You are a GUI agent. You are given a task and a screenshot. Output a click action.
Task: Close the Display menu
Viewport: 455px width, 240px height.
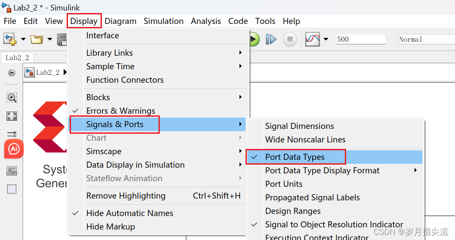click(x=84, y=21)
